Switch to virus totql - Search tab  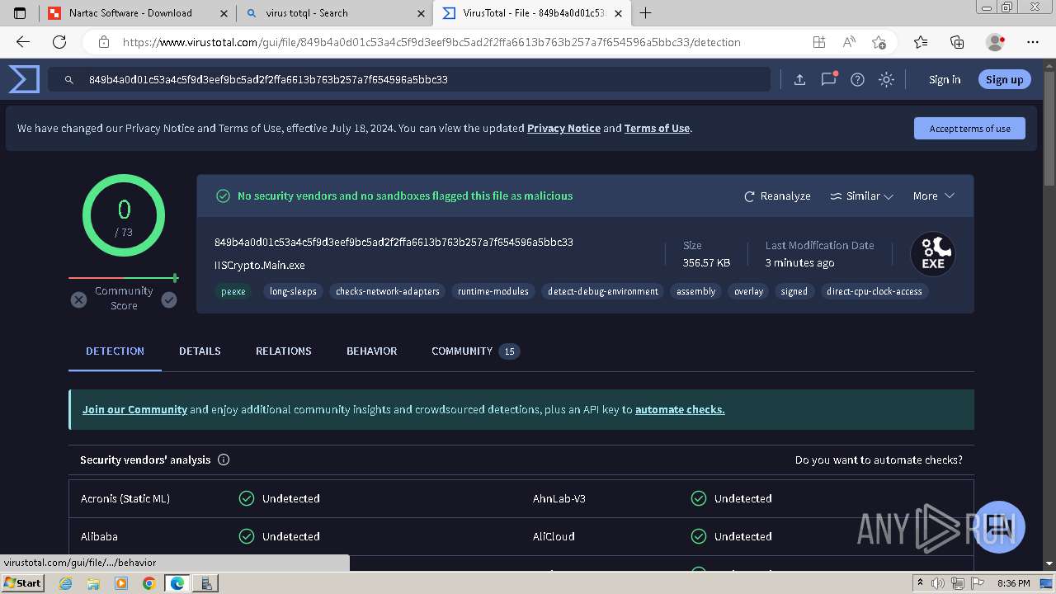coord(334,13)
